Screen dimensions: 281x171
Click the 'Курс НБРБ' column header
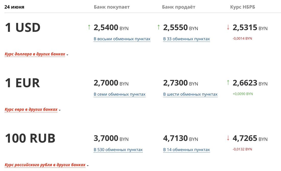(x=243, y=7)
